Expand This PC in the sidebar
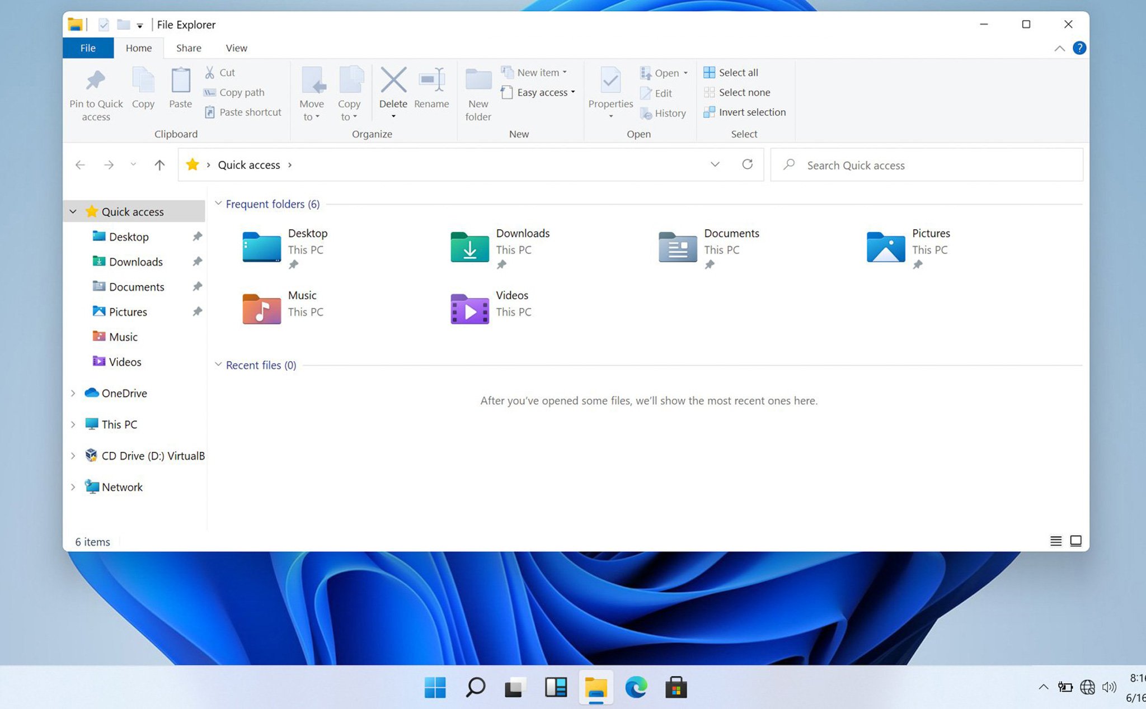The height and width of the screenshot is (709, 1146). [73, 424]
